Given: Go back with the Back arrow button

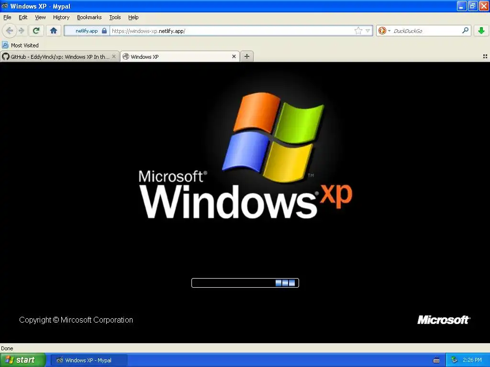Looking at the screenshot, I should click(x=10, y=31).
